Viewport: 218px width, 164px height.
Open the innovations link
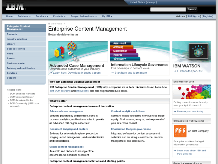pos(82,91)
